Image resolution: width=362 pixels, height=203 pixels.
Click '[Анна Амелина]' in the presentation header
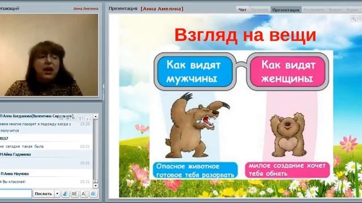coord(162,9)
